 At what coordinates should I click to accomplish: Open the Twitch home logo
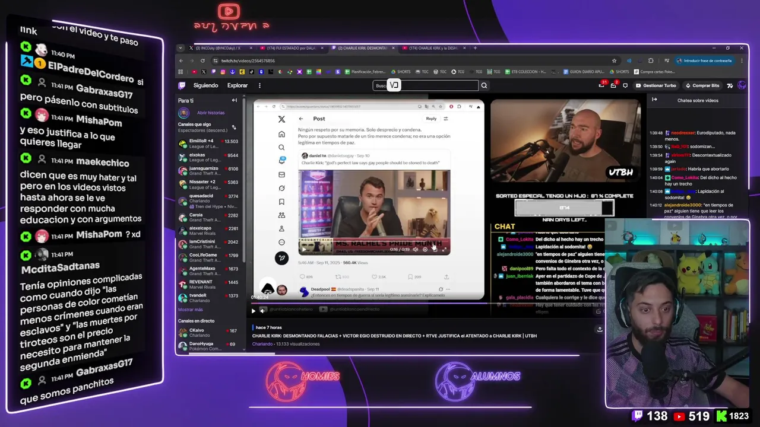click(x=182, y=85)
